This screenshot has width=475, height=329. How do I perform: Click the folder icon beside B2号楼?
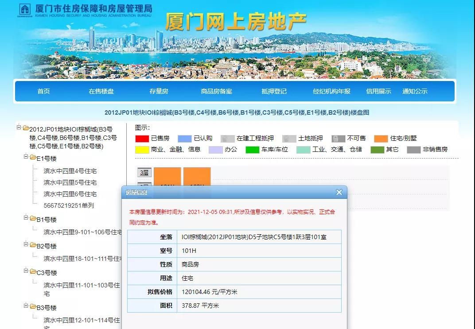click(x=33, y=245)
